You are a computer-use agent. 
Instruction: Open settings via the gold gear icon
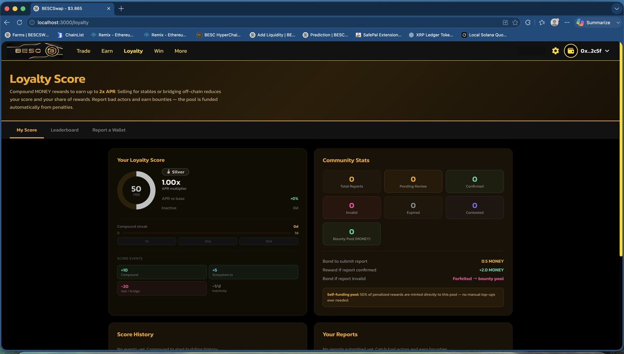(x=555, y=51)
